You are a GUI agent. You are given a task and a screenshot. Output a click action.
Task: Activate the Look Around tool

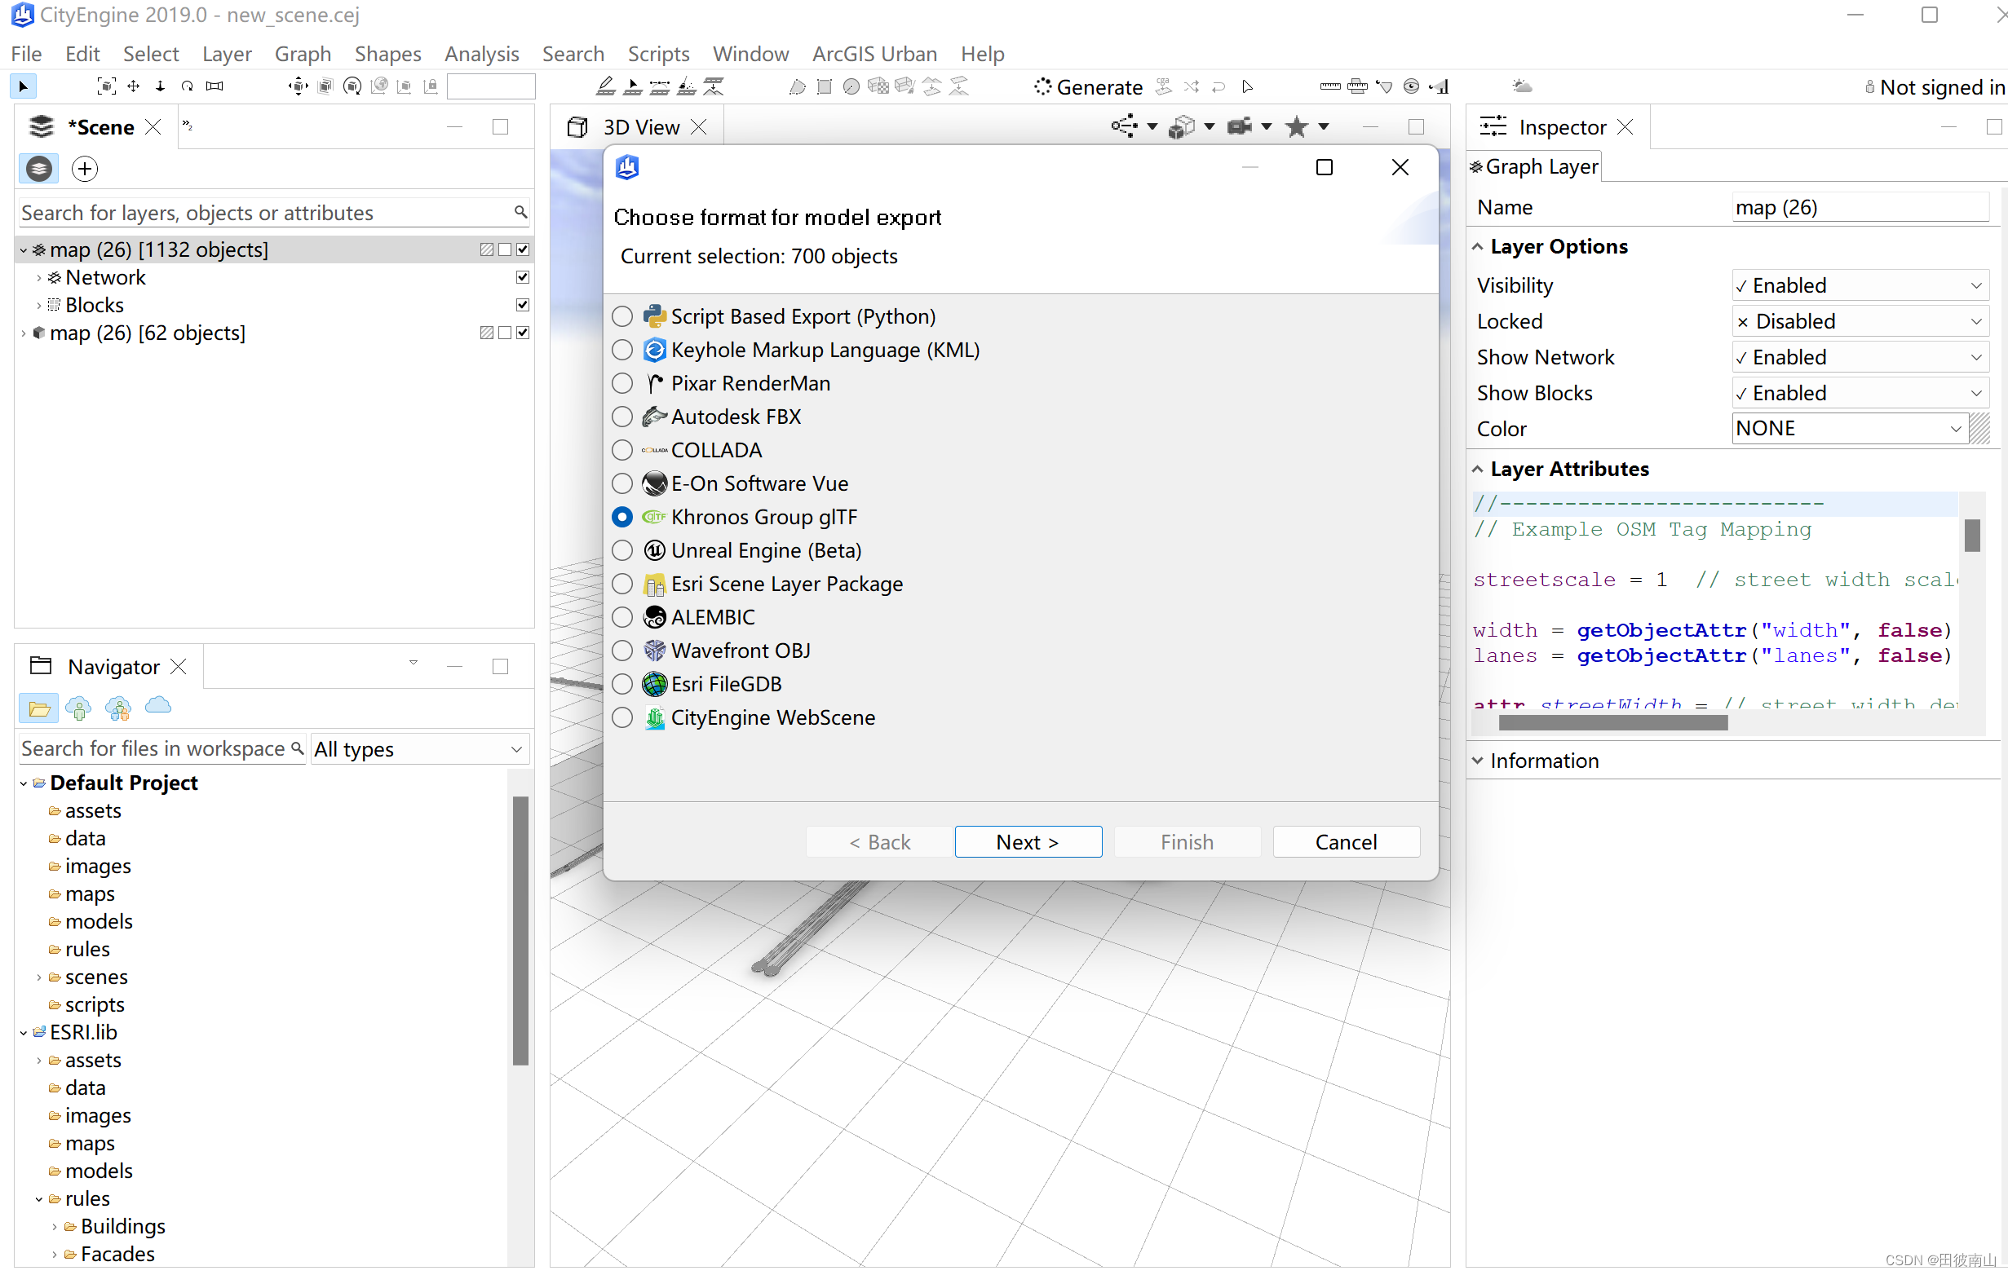coord(215,86)
